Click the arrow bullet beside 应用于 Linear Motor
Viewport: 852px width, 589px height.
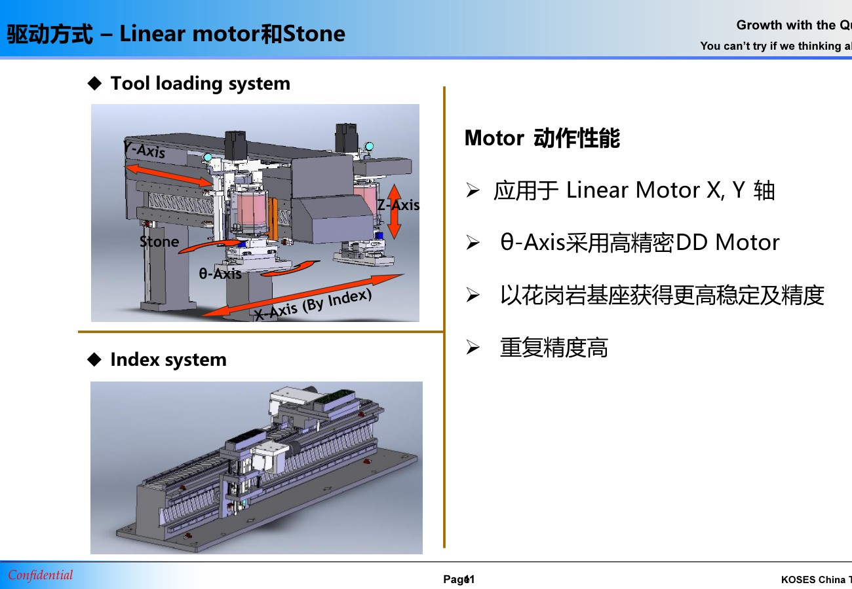pos(473,191)
